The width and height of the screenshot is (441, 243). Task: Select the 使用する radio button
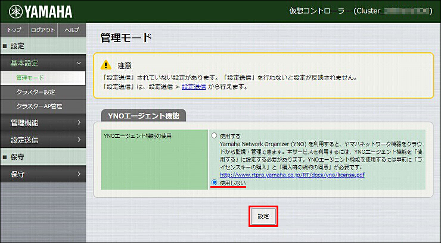215,135
